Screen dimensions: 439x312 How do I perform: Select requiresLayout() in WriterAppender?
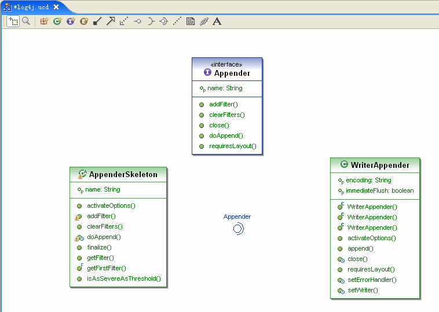click(x=371, y=269)
